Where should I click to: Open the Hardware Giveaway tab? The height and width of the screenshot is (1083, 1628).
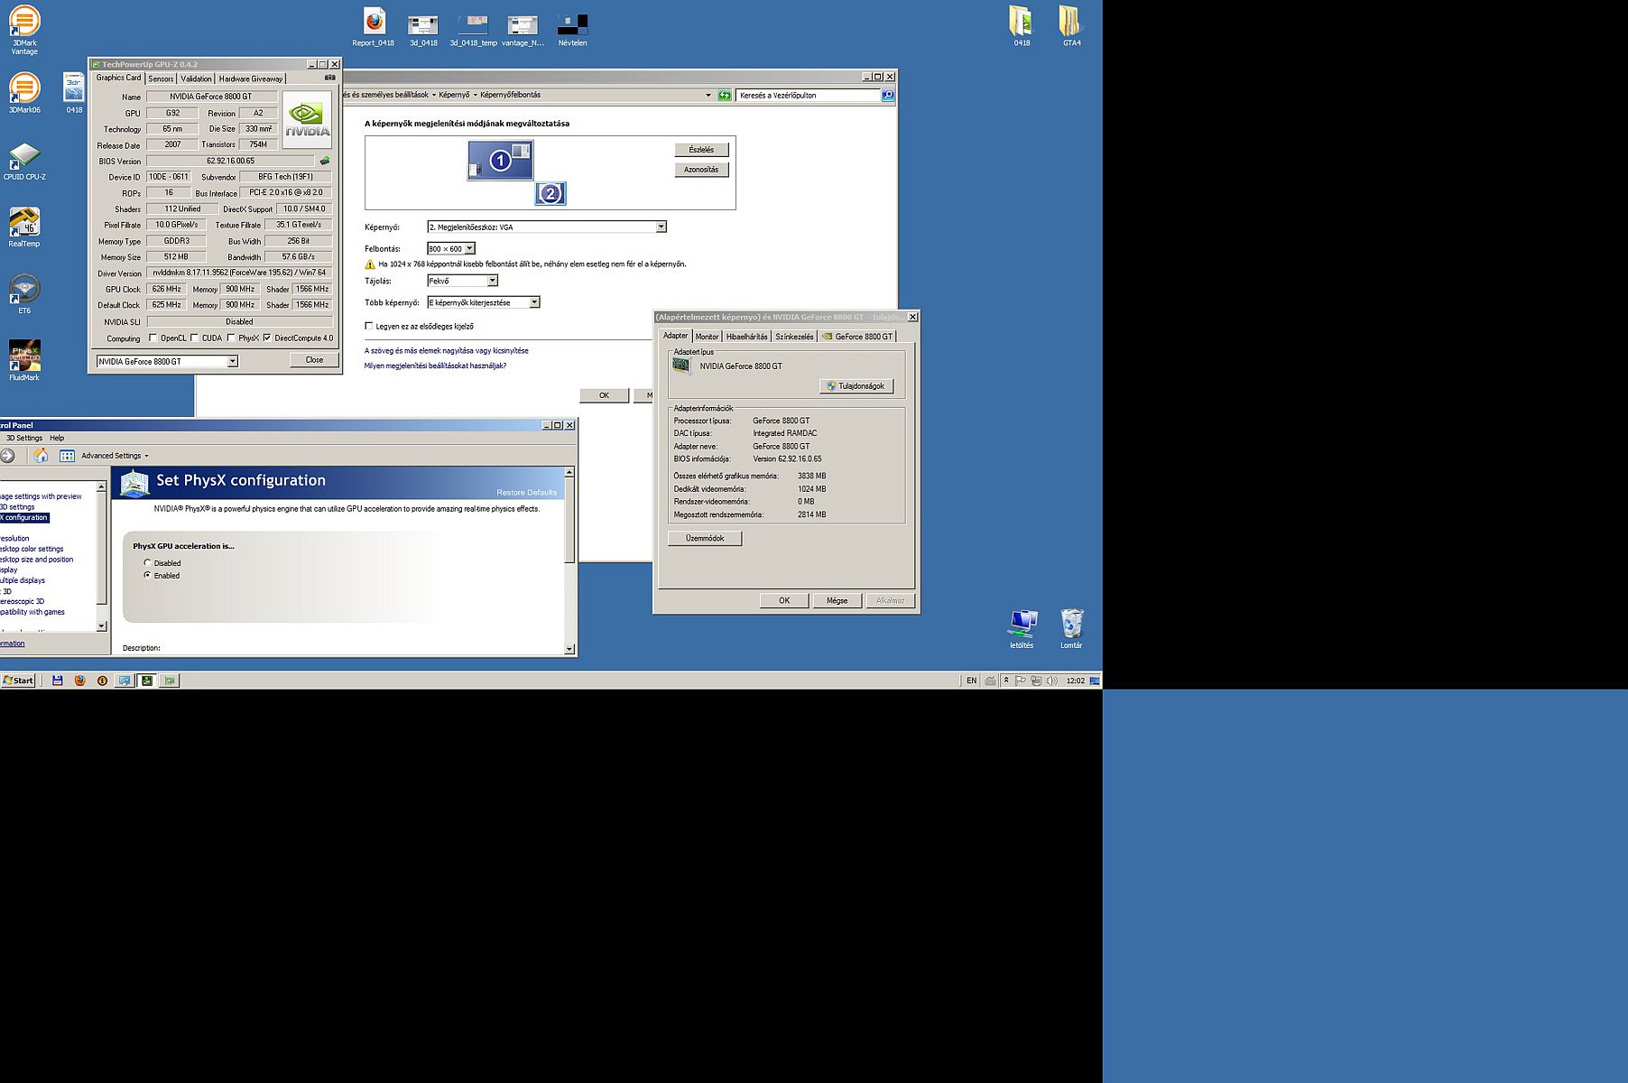click(251, 79)
